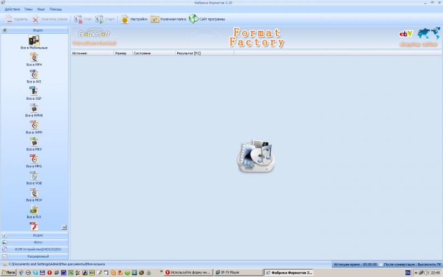Open the 'Все в MKV' conversion option
The height and width of the screenshot is (277, 443).
(34, 142)
